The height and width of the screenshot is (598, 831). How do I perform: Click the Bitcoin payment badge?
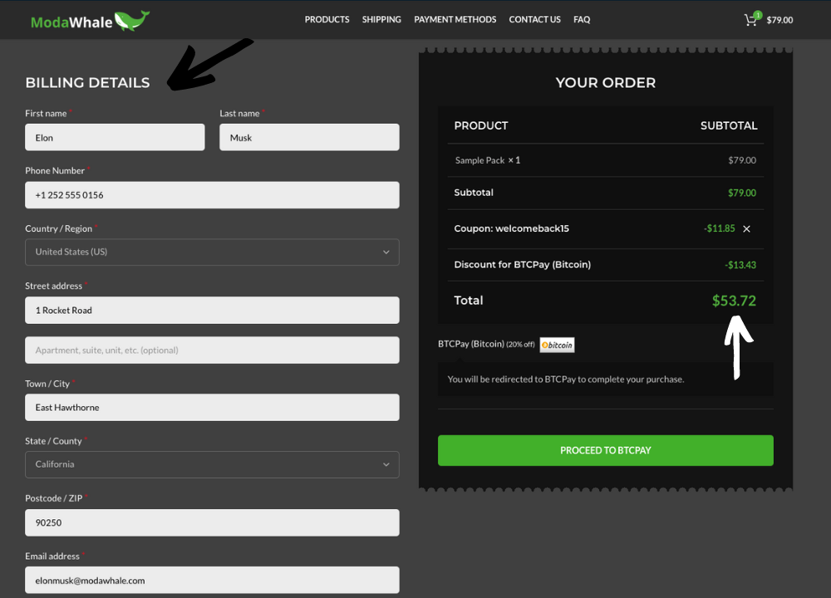coord(557,345)
